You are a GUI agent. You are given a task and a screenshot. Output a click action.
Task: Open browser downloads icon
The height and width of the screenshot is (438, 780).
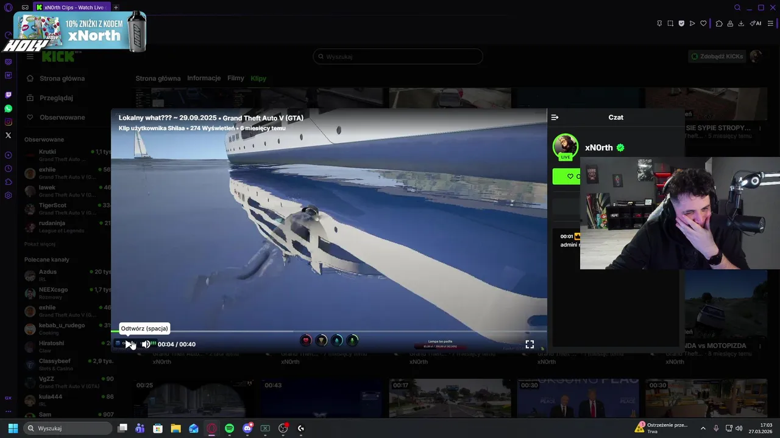pos(741,23)
